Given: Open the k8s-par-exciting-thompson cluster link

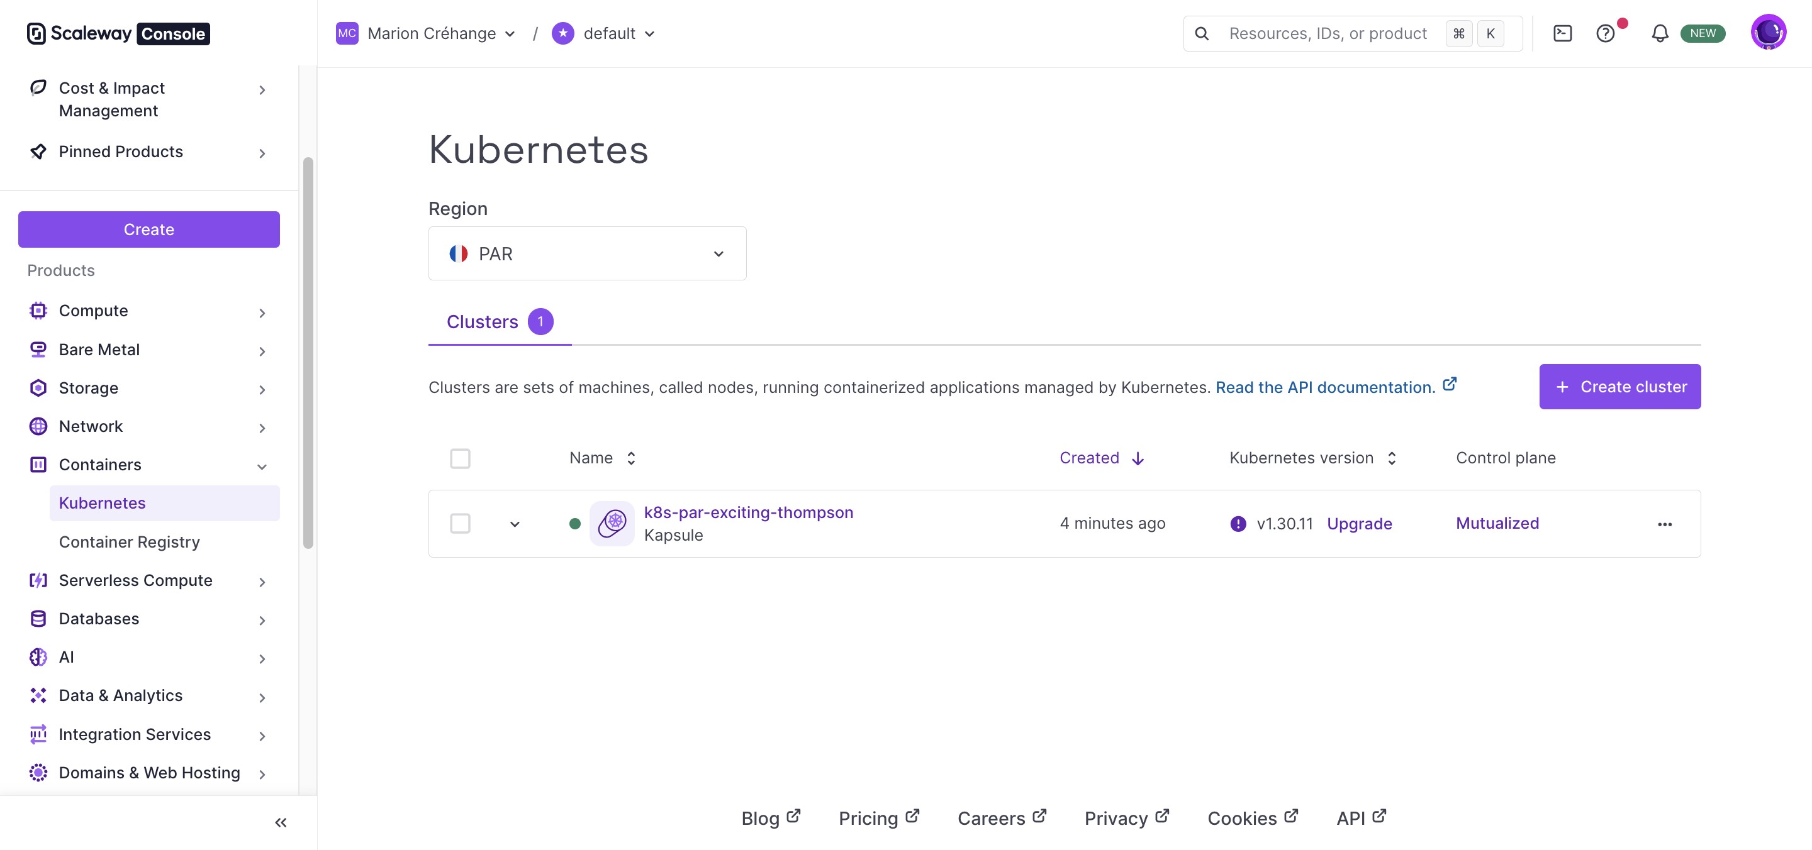Looking at the screenshot, I should [749, 512].
